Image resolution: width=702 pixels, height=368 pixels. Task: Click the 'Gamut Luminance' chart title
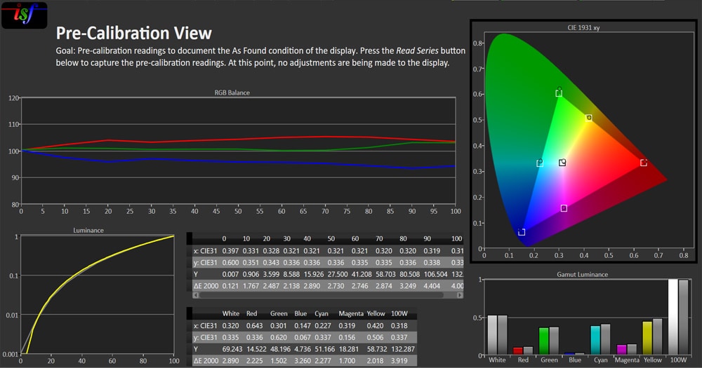coord(582,275)
